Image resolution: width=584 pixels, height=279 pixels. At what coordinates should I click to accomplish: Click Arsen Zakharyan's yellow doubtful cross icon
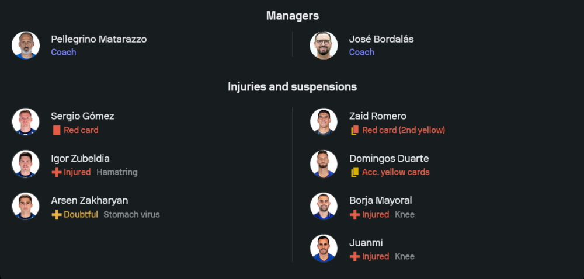(57, 214)
